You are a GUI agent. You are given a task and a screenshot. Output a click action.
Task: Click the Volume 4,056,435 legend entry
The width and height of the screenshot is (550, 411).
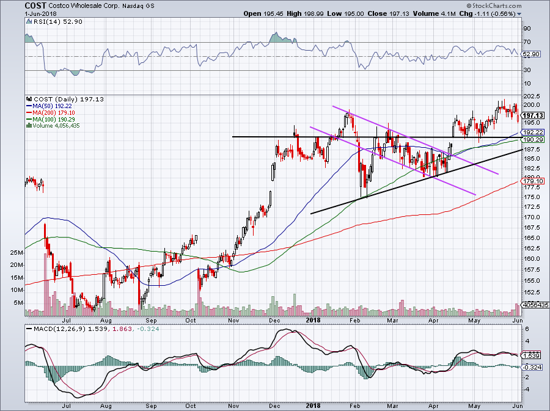click(56, 125)
